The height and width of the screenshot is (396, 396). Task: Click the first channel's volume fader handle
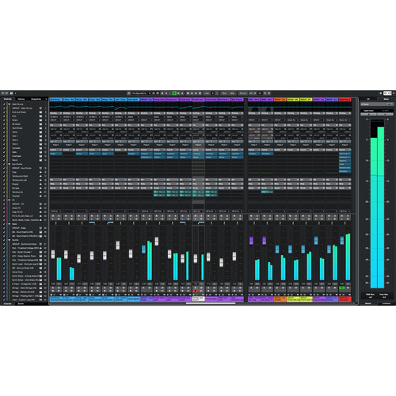pos(53,254)
